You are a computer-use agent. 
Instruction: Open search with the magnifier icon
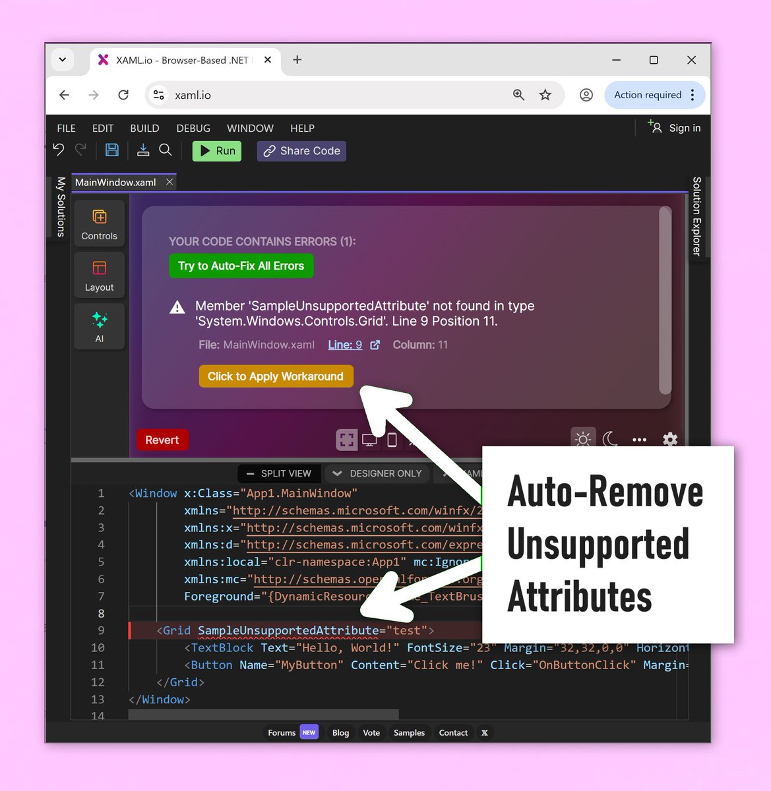[x=165, y=150]
